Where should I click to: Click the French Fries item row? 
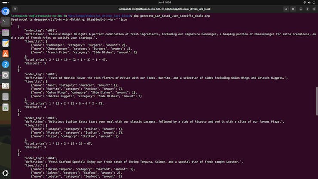point(84,52)
